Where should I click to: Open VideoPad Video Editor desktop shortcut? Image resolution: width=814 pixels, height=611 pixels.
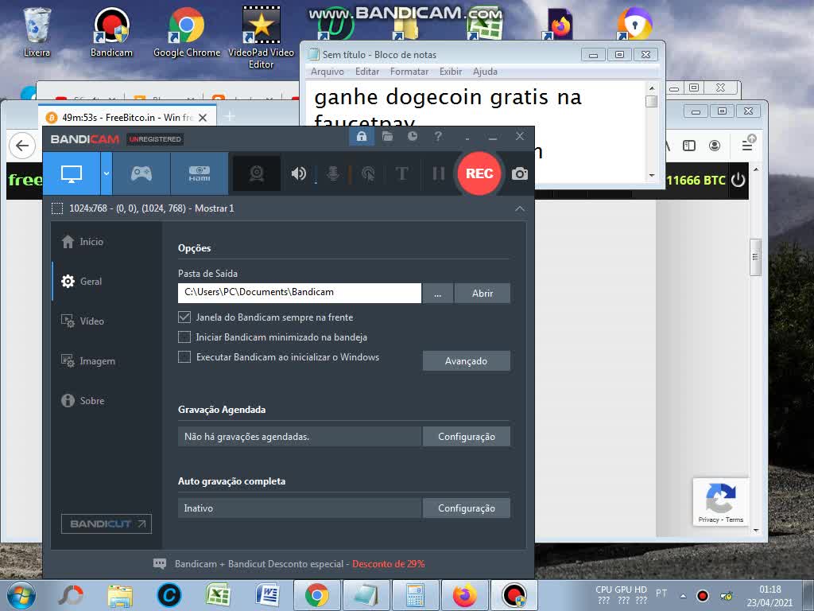click(261, 37)
